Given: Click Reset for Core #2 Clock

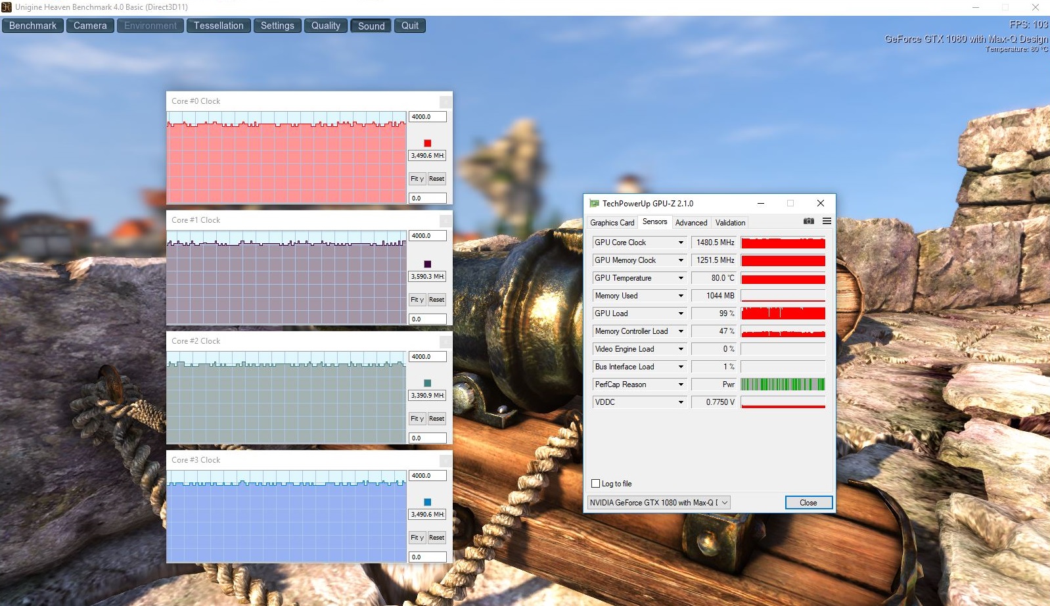Looking at the screenshot, I should 437,419.
